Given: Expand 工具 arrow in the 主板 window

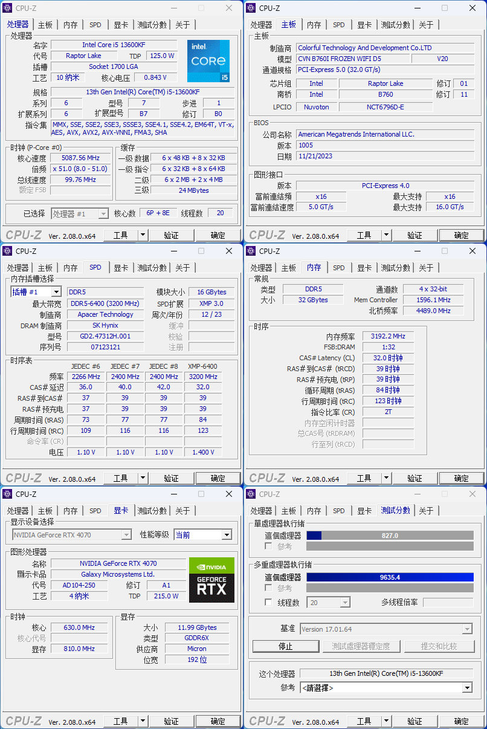Looking at the screenshot, I should tap(386, 235).
